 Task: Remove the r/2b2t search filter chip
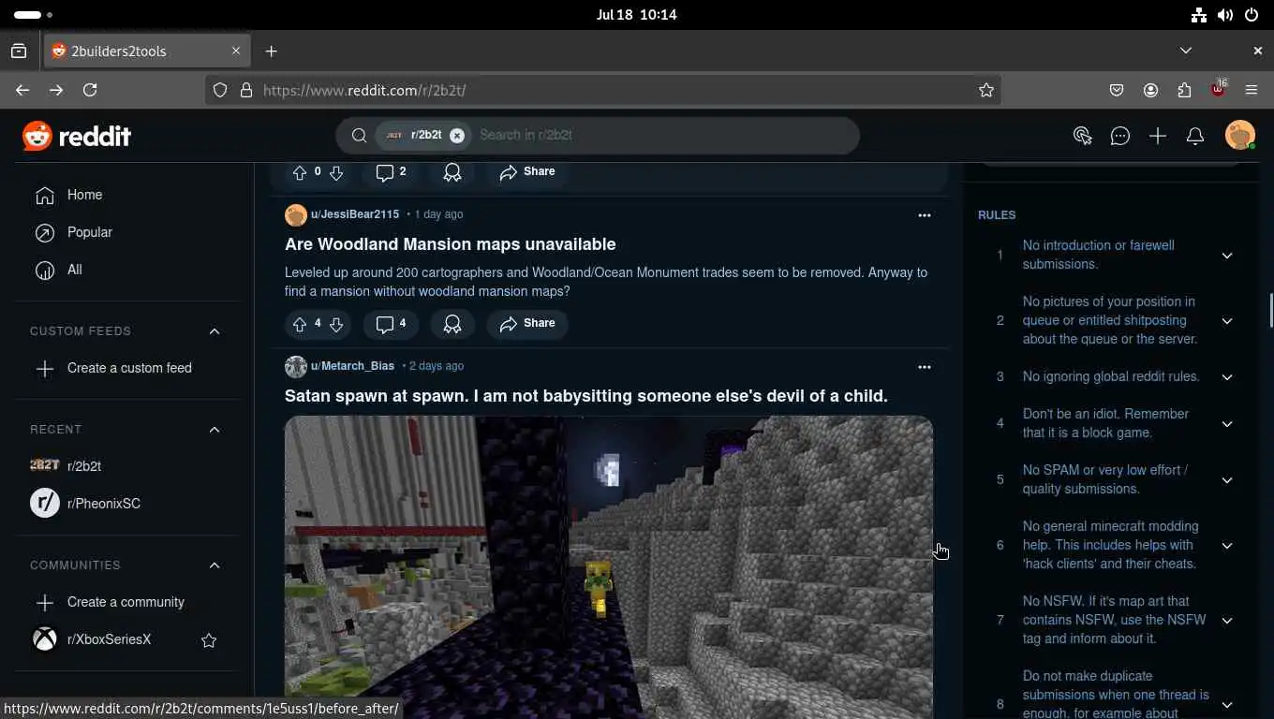click(x=457, y=135)
